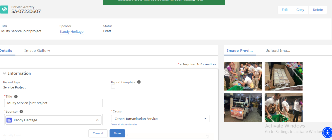Remove Kandy Heritage from the Sponsor field
332x140 pixels.
coord(97,120)
